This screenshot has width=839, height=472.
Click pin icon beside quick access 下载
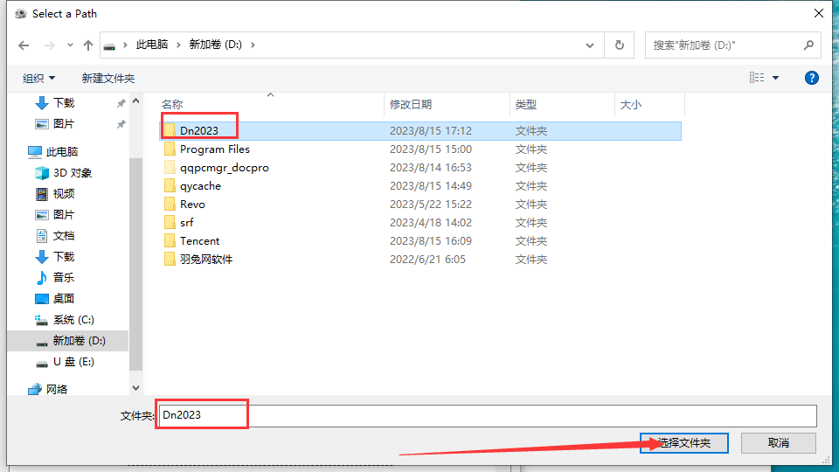pos(121,103)
